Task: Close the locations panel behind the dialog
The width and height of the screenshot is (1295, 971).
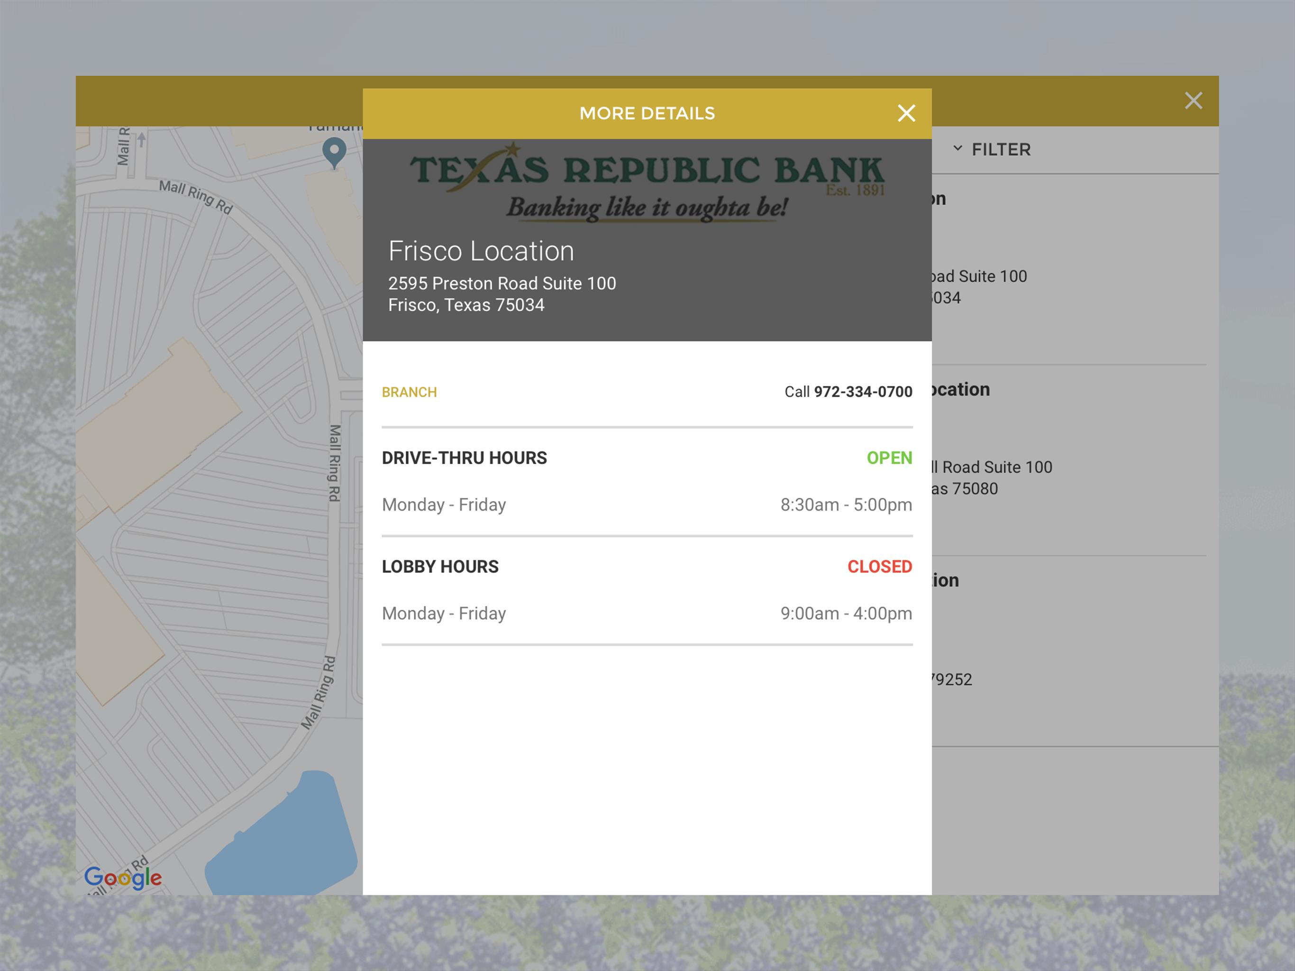Action: [1193, 101]
